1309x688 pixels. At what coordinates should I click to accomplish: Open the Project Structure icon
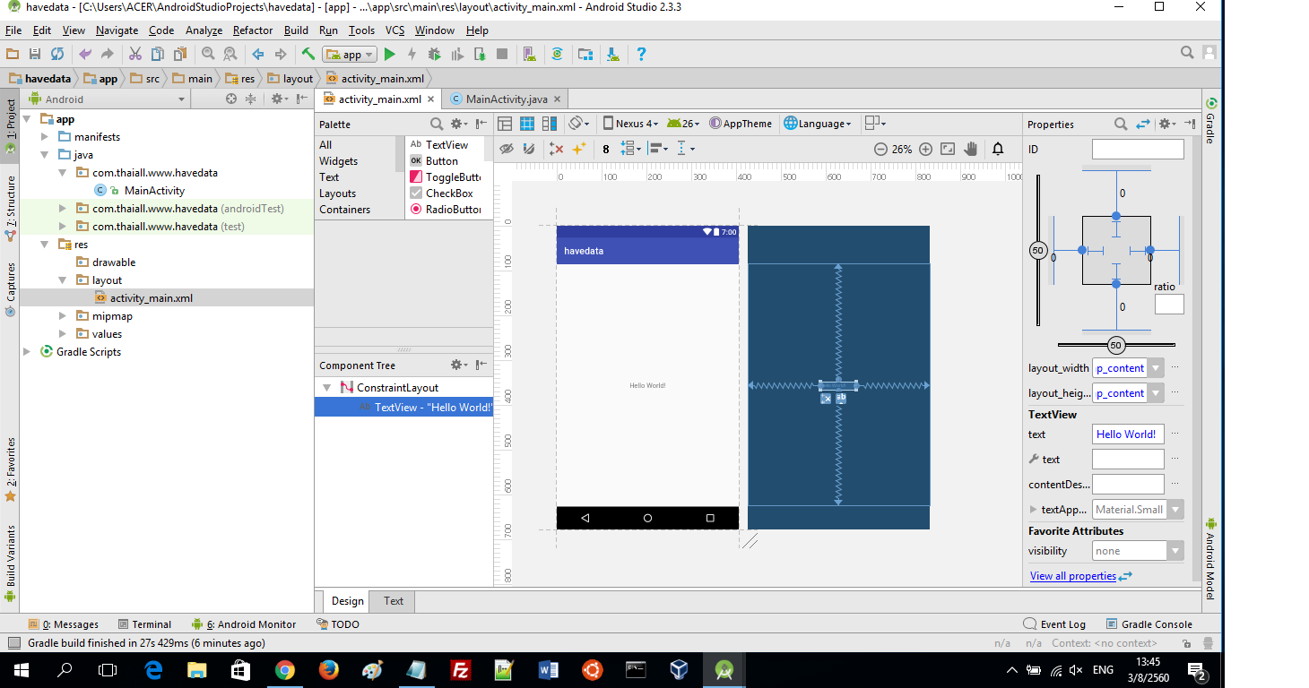click(585, 54)
